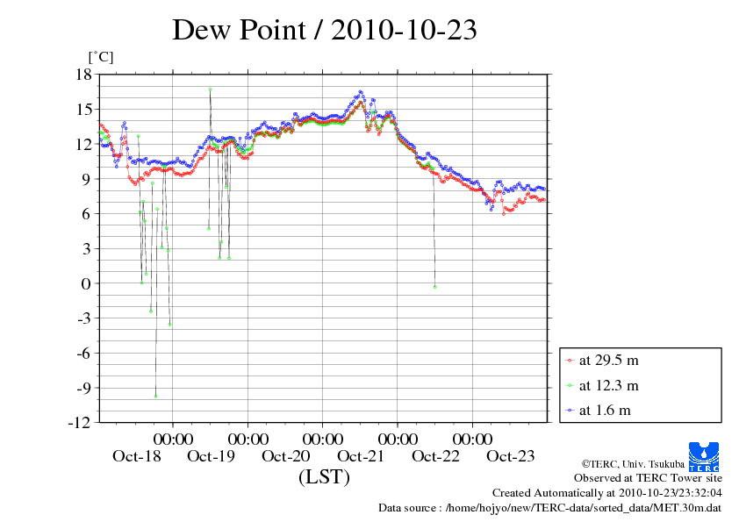Select the 'at 29.5 m' legend label
The height and width of the screenshot is (522, 739).
tap(608, 361)
